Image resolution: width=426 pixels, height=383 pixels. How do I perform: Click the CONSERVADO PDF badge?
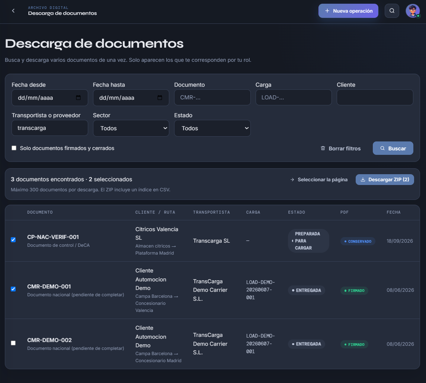(x=358, y=242)
